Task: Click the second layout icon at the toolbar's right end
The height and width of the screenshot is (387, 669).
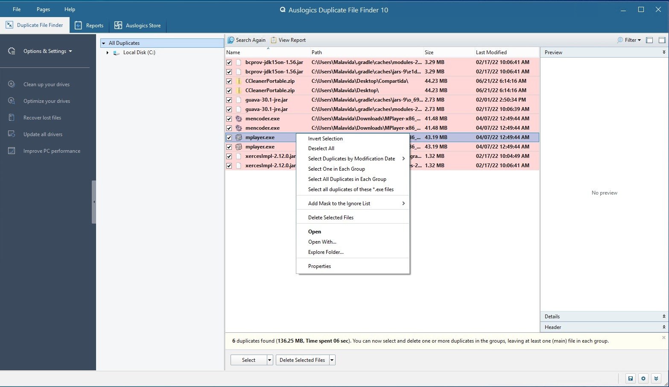Action: [662, 40]
